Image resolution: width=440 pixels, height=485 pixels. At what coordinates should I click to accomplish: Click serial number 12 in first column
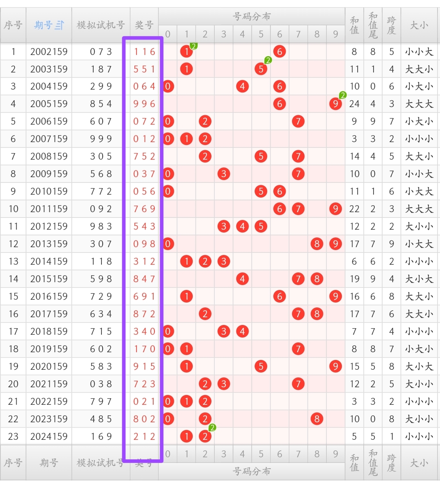click(x=13, y=244)
